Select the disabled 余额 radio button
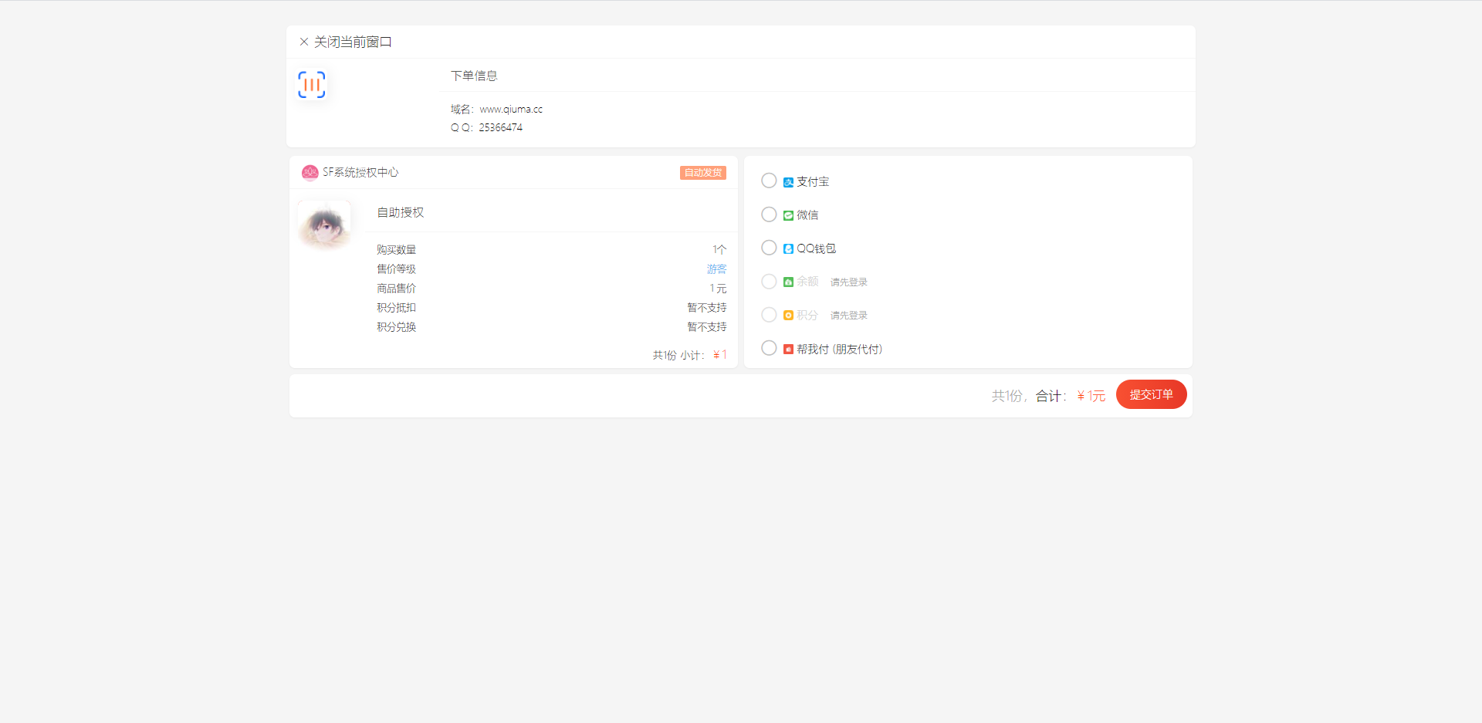The width and height of the screenshot is (1482, 723). (769, 282)
